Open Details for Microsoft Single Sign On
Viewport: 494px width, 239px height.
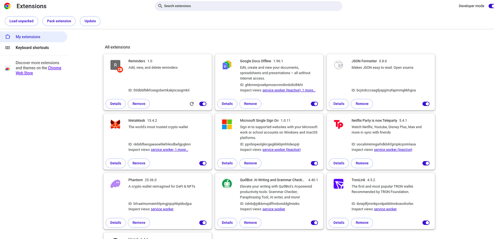[227, 163]
